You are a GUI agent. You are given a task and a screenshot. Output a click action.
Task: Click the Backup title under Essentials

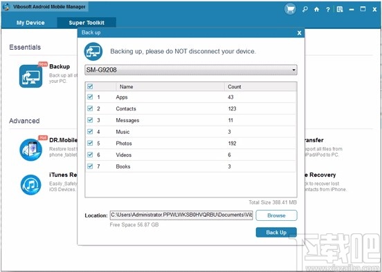pos(60,66)
